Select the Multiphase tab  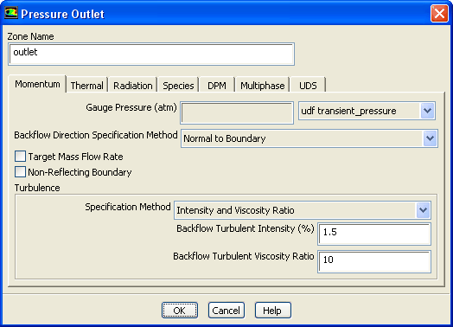click(x=262, y=86)
